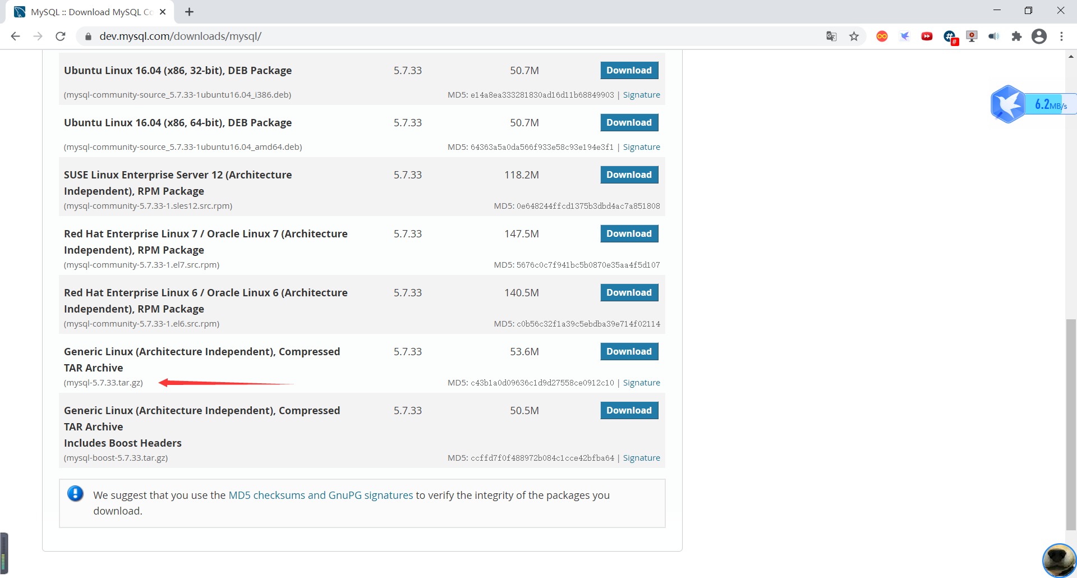Open Signature link for amd64.deb package

(641, 147)
